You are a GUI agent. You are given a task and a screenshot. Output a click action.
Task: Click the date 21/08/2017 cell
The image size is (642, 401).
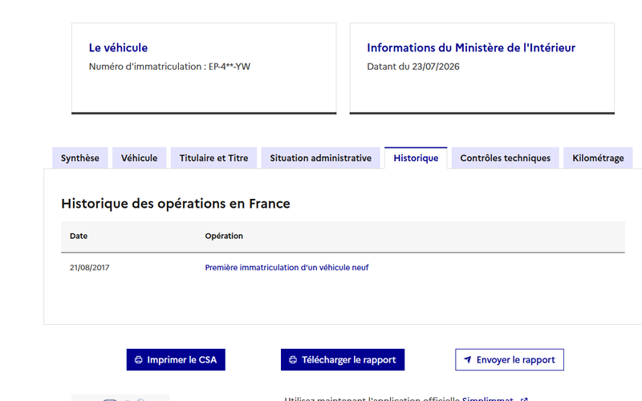[x=90, y=268]
